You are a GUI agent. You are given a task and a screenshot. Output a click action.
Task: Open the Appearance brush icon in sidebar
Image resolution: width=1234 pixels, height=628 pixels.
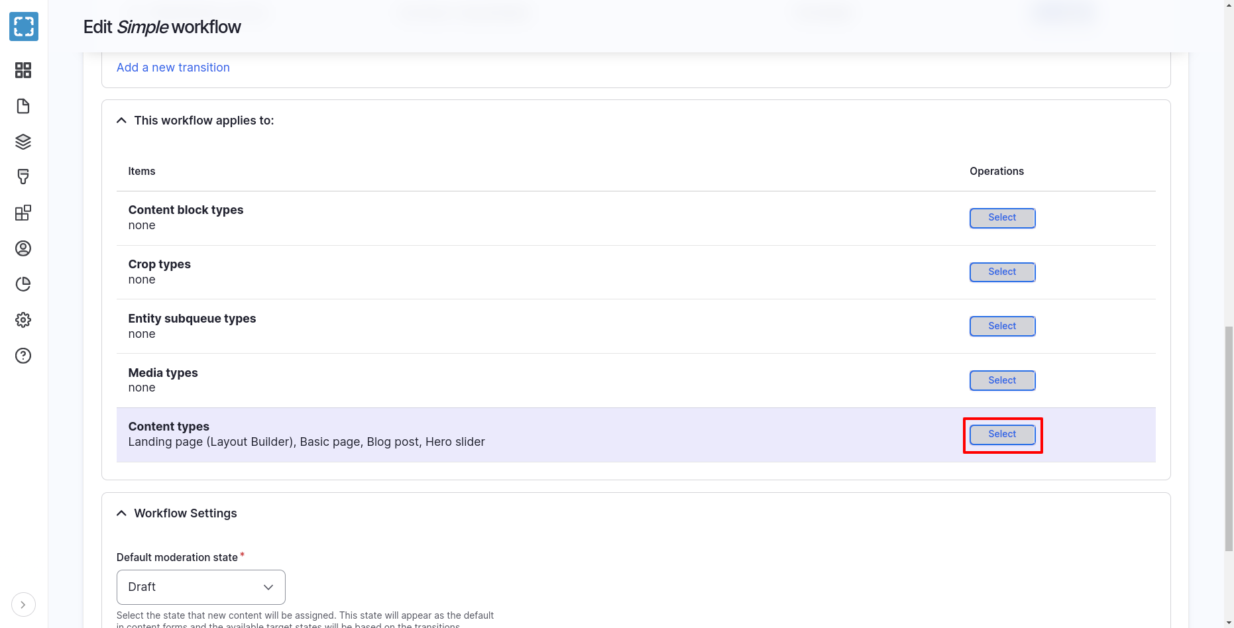click(x=23, y=177)
